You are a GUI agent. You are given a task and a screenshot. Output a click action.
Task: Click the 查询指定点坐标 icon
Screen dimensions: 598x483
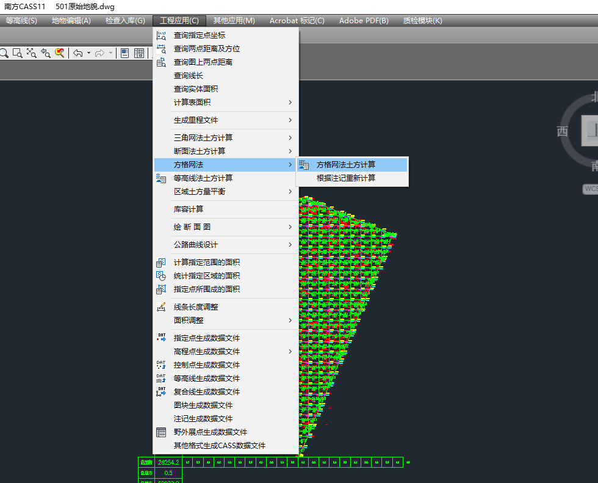click(161, 35)
